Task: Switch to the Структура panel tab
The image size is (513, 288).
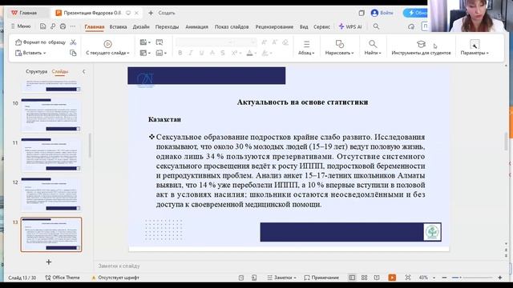Action: pos(36,71)
